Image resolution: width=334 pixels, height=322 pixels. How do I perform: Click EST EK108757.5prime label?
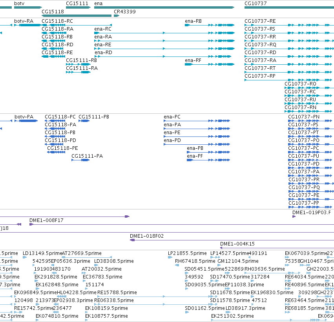106,316
